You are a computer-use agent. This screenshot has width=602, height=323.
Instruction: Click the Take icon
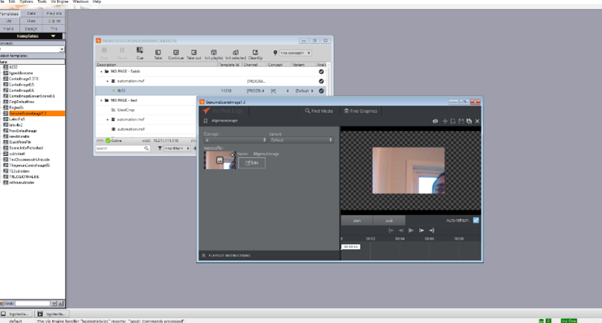point(158,53)
